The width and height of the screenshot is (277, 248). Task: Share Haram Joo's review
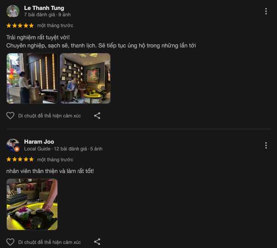click(x=97, y=242)
